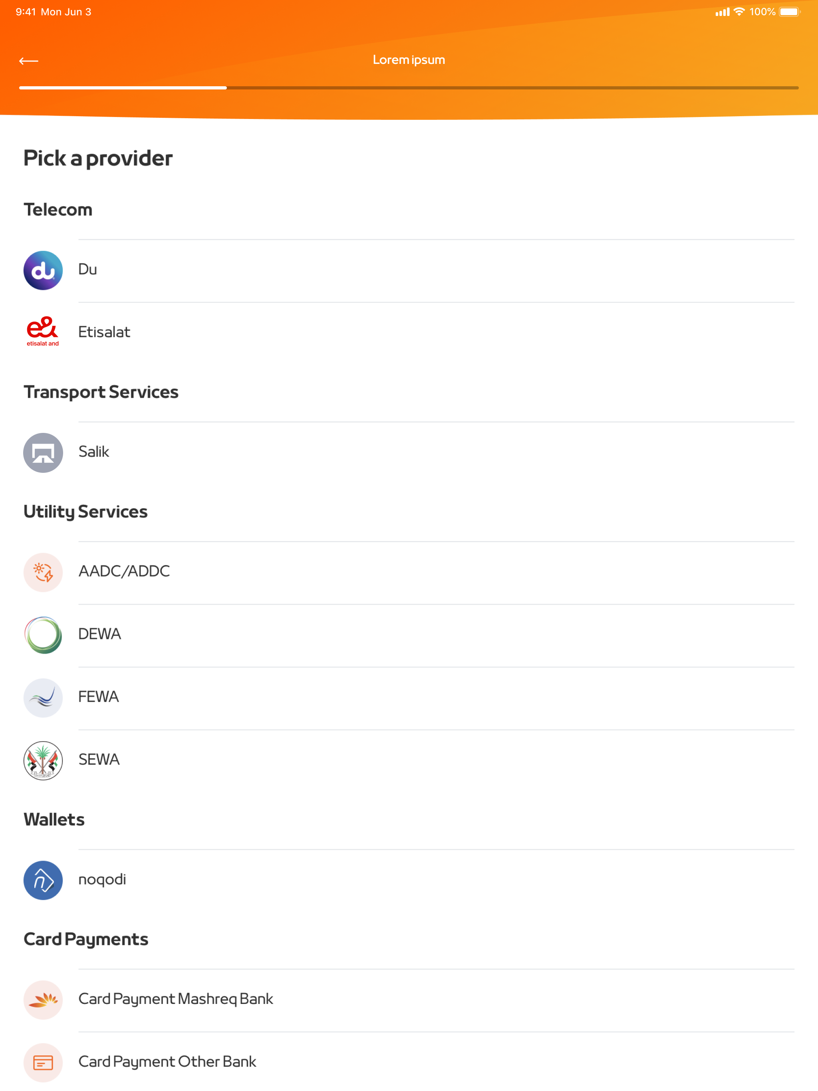
Task: Tap the noqodi wallet icon
Action: (43, 880)
